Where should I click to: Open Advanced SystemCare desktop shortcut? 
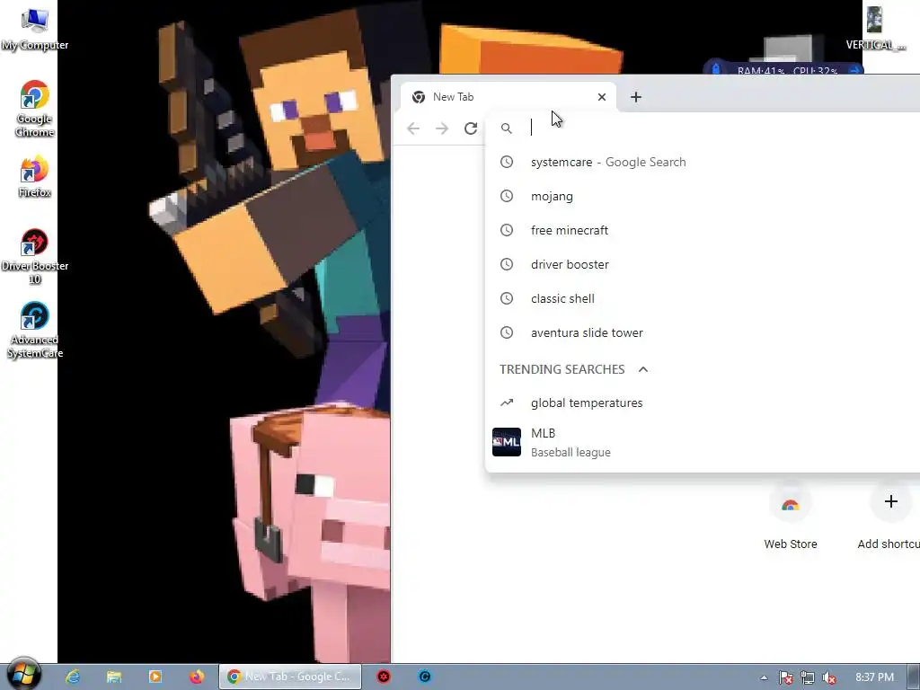coord(34,331)
